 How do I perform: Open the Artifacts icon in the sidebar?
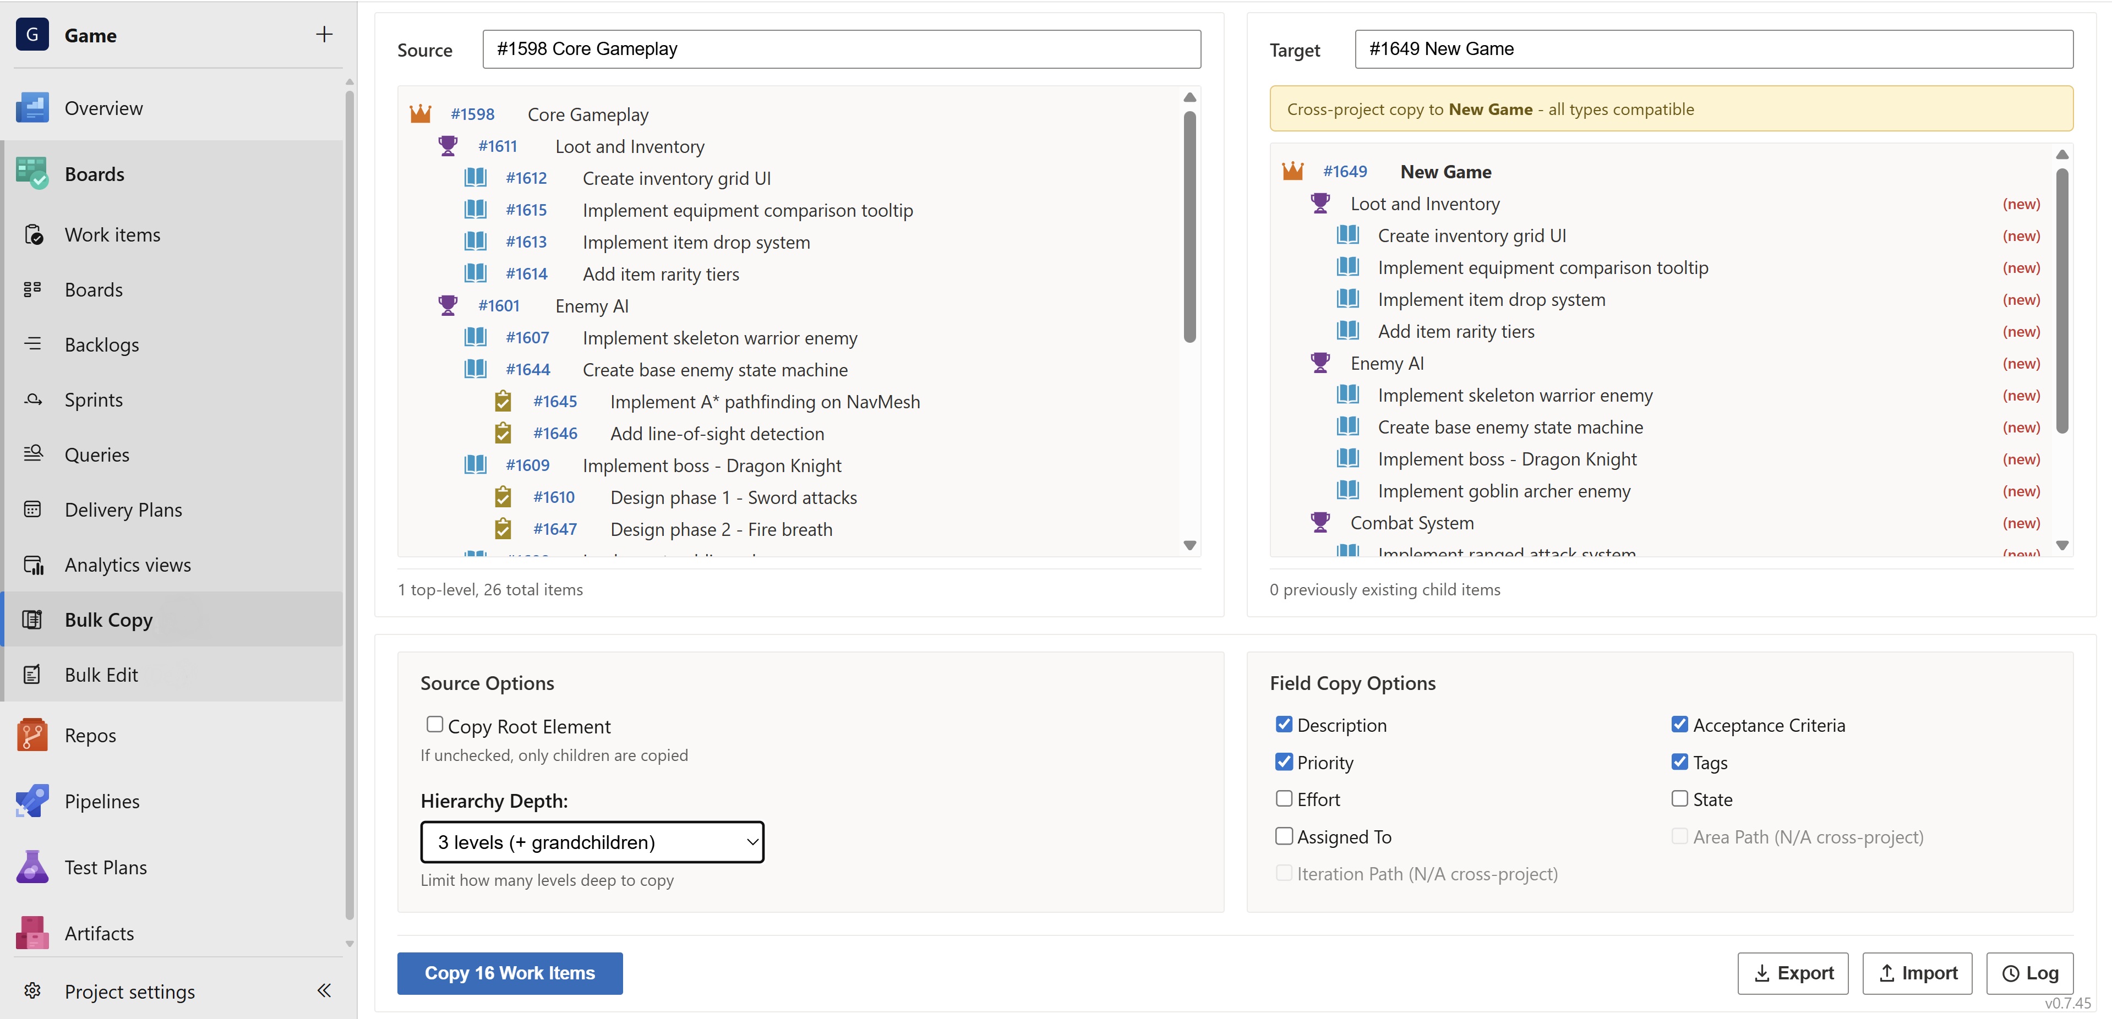pos(32,933)
